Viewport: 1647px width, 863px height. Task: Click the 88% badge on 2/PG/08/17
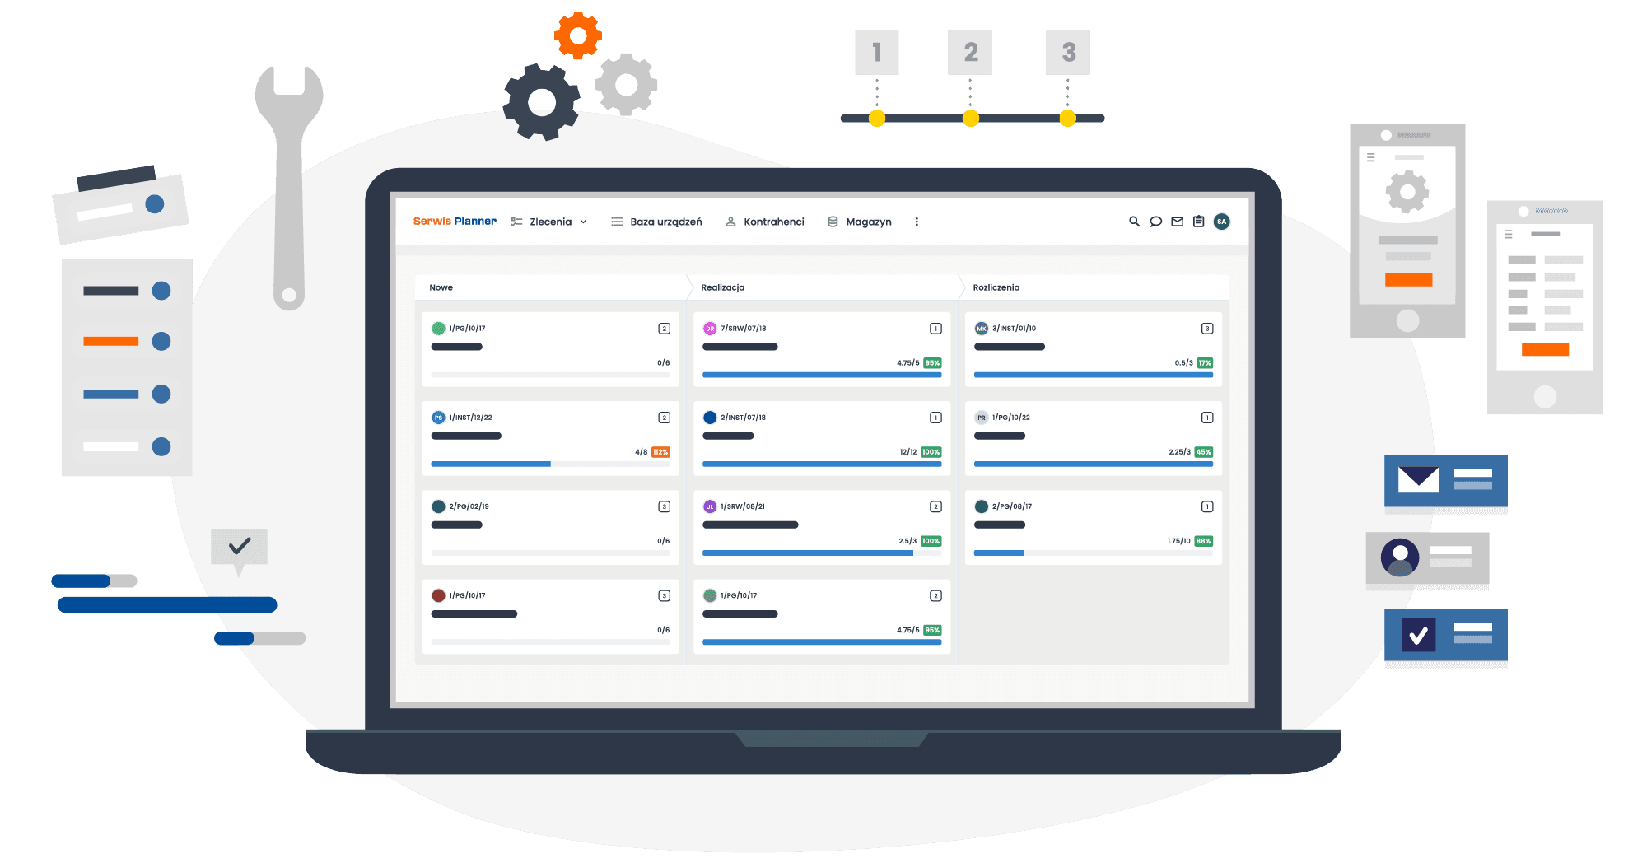(x=1204, y=541)
